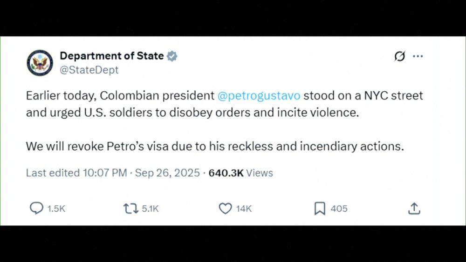Open the Department of State profile picture
This screenshot has height=262, width=466.
(x=40, y=63)
